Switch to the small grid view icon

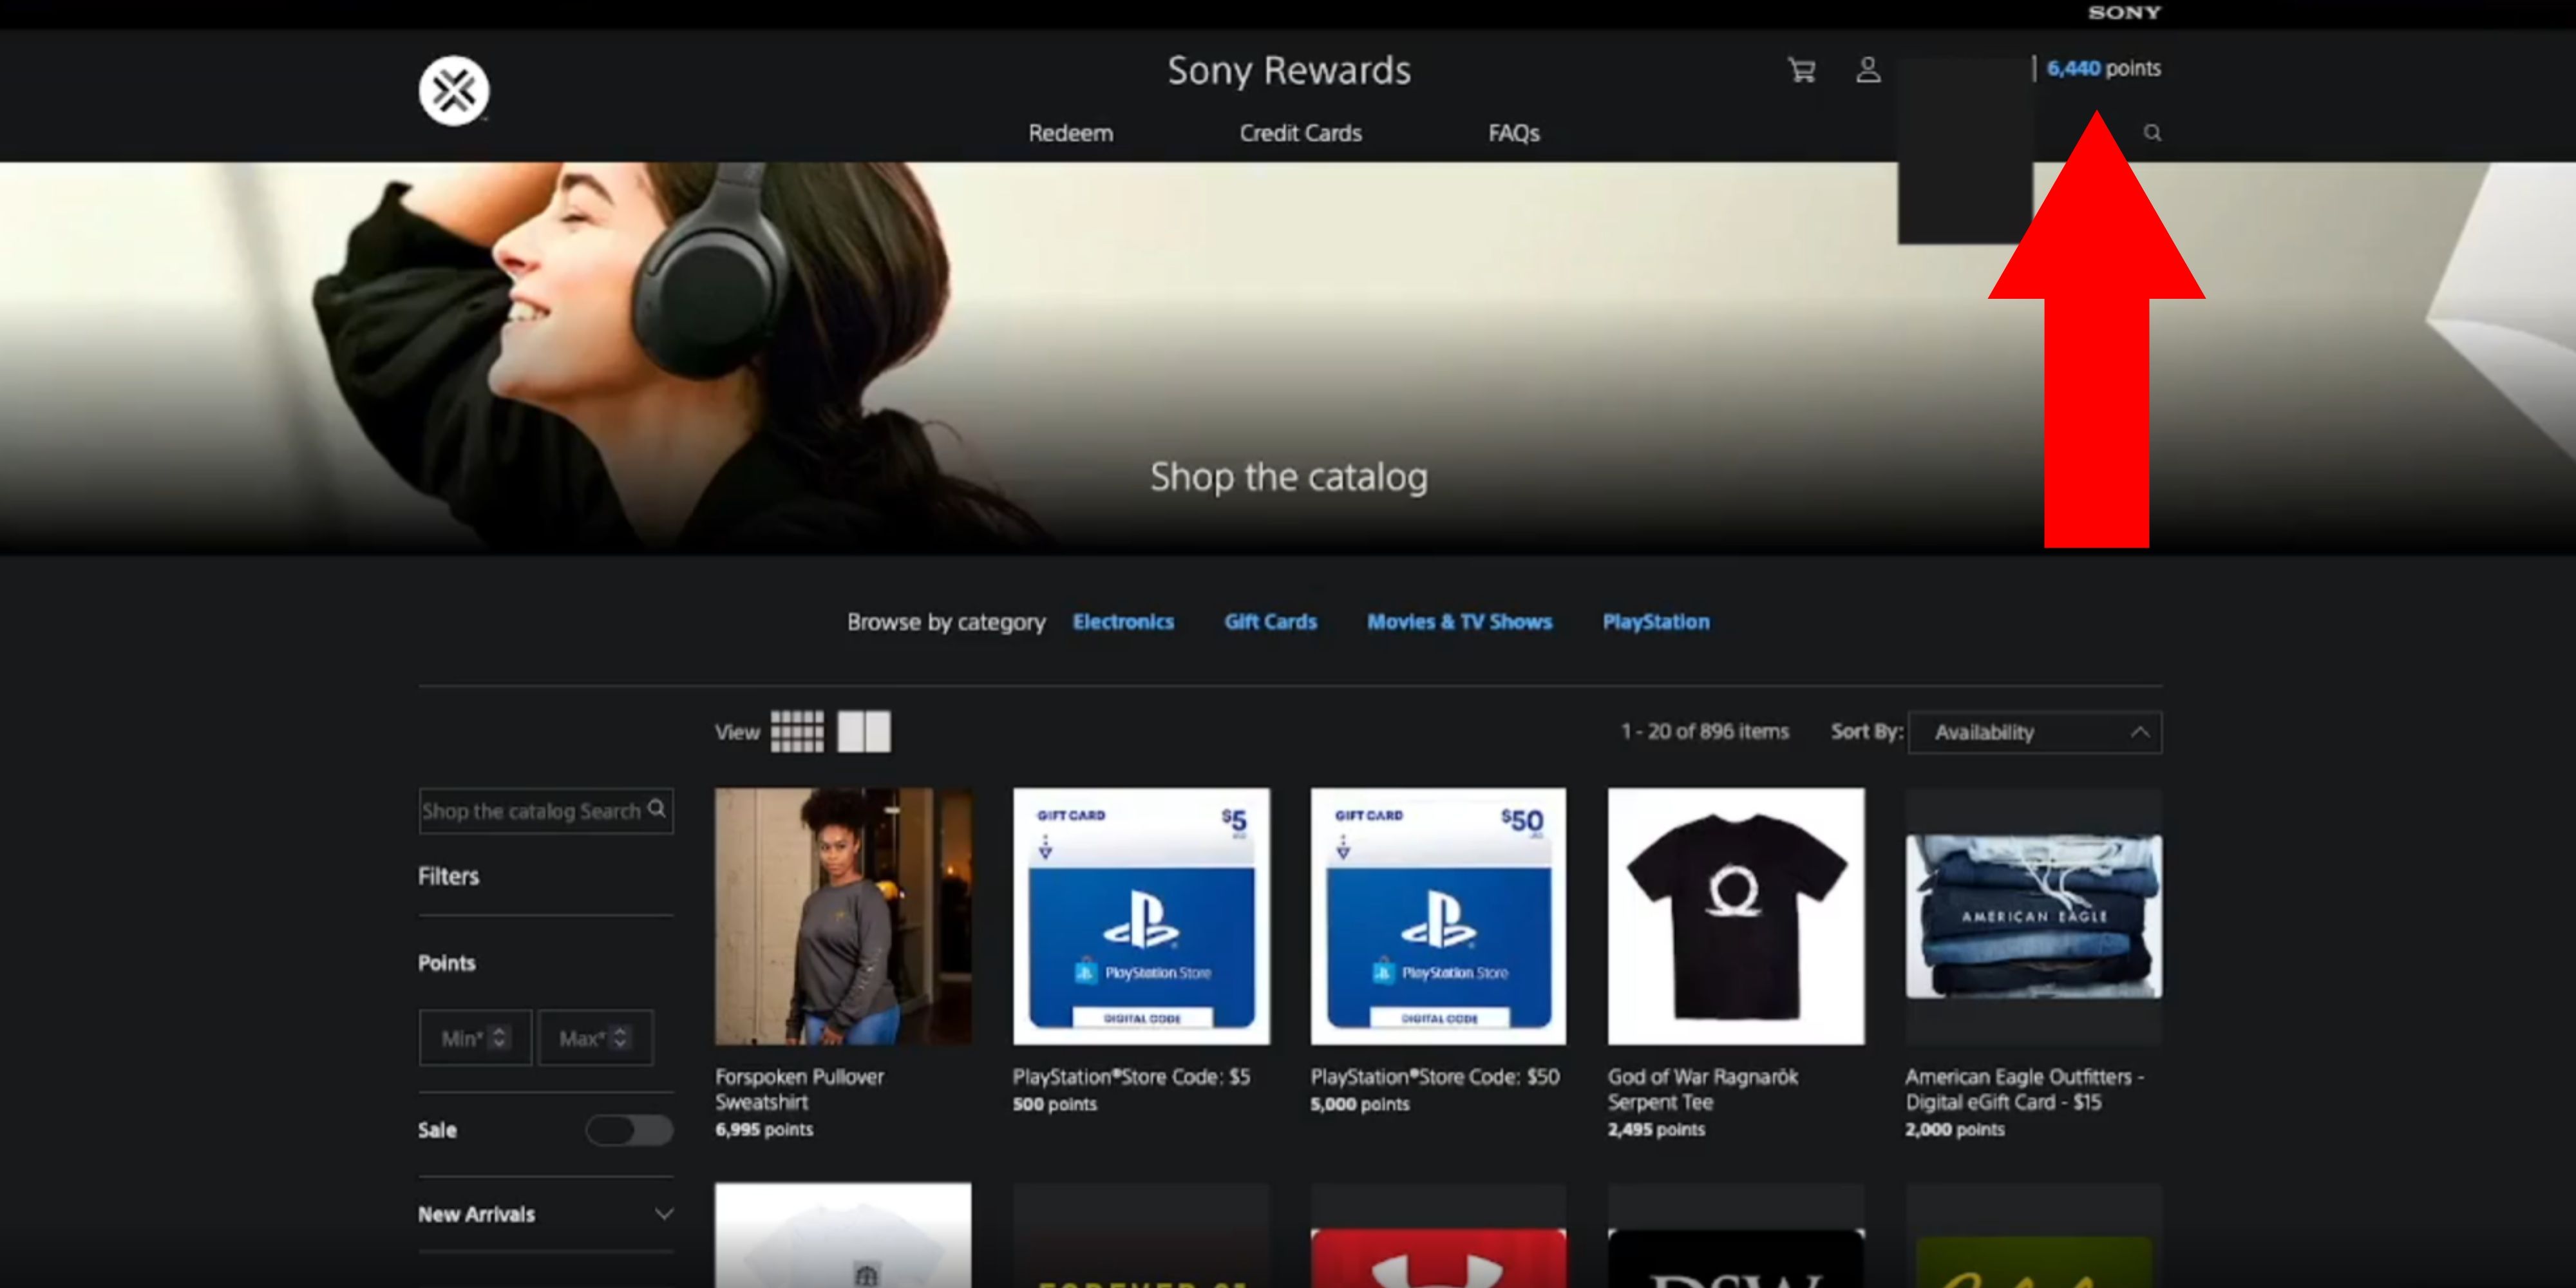(x=797, y=731)
